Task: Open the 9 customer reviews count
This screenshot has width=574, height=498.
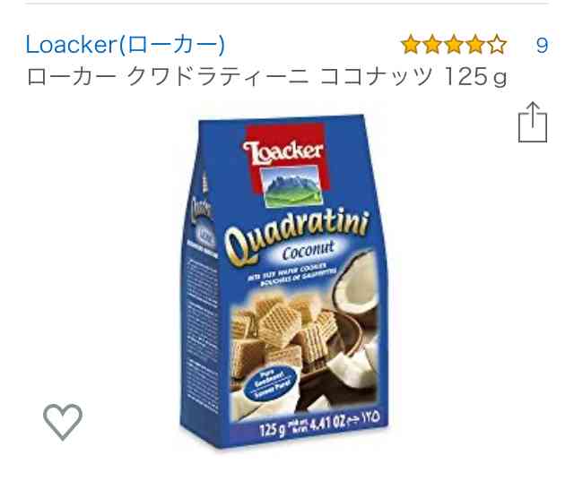Action: pyautogui.click(x=542, y=45)
